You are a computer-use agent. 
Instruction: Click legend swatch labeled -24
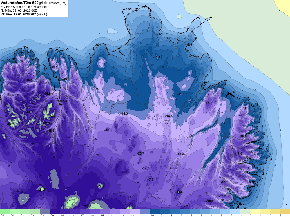click(x=15, y=211)
